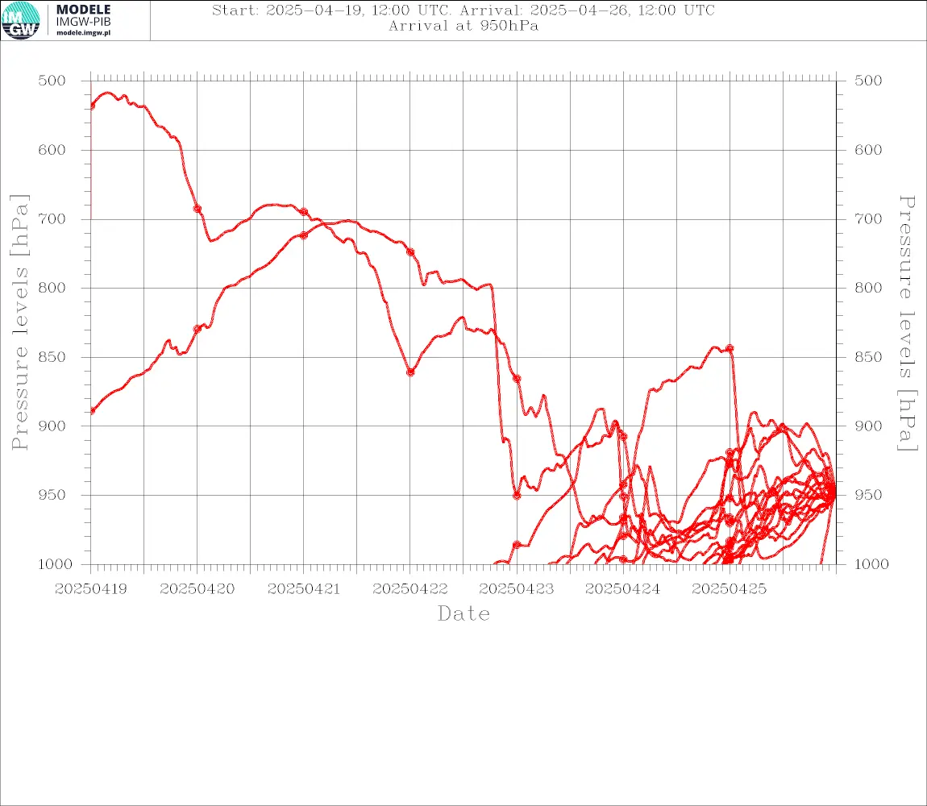Click the Start and Arrival title line
The image size is (927, 806).
[463, 10]
